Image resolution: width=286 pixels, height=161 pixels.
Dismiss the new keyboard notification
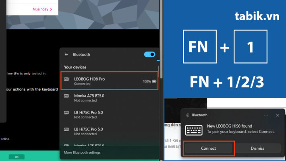point(257,148)
